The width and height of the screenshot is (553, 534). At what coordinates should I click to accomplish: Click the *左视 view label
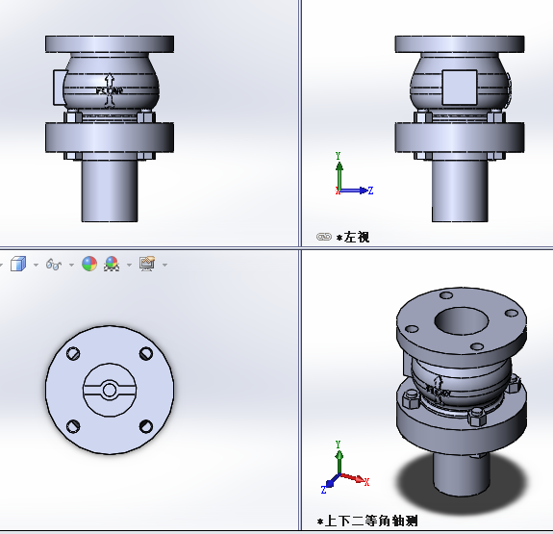point(353,238)
